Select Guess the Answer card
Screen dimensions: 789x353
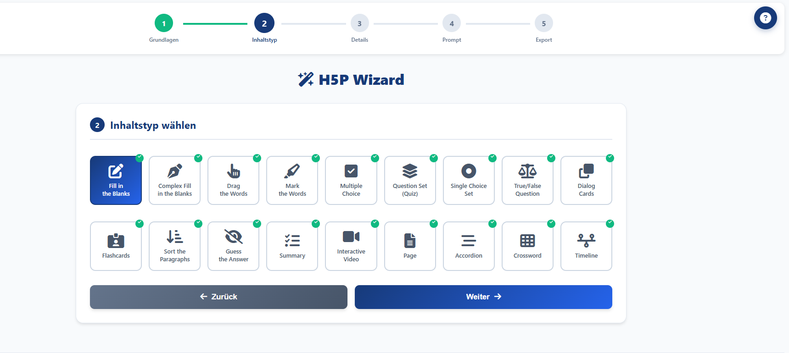coord(233,246)
